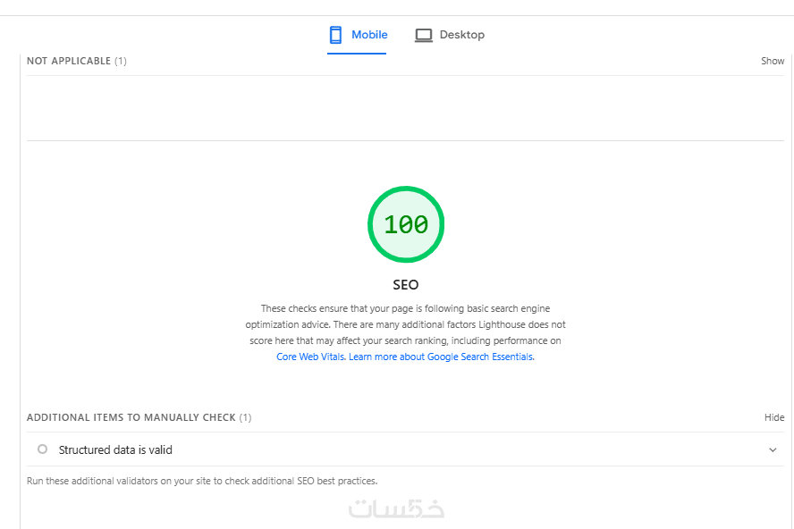Click the count beside ADDITIONAL ITEMS heading
This screenshot has height=529, width=794.
tap(246, 417)
